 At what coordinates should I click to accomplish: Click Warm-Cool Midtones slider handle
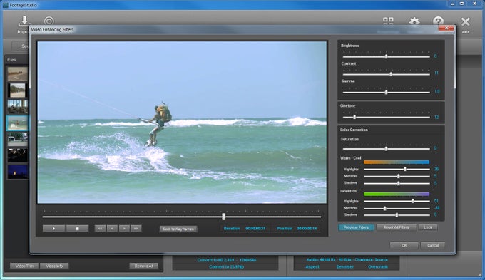[x=399, y=176]
